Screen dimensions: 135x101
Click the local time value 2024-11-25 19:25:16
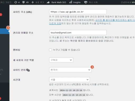click(x=74, y=95)
